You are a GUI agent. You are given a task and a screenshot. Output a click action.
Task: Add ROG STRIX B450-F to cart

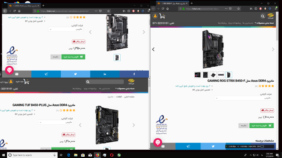click(261, 126)
